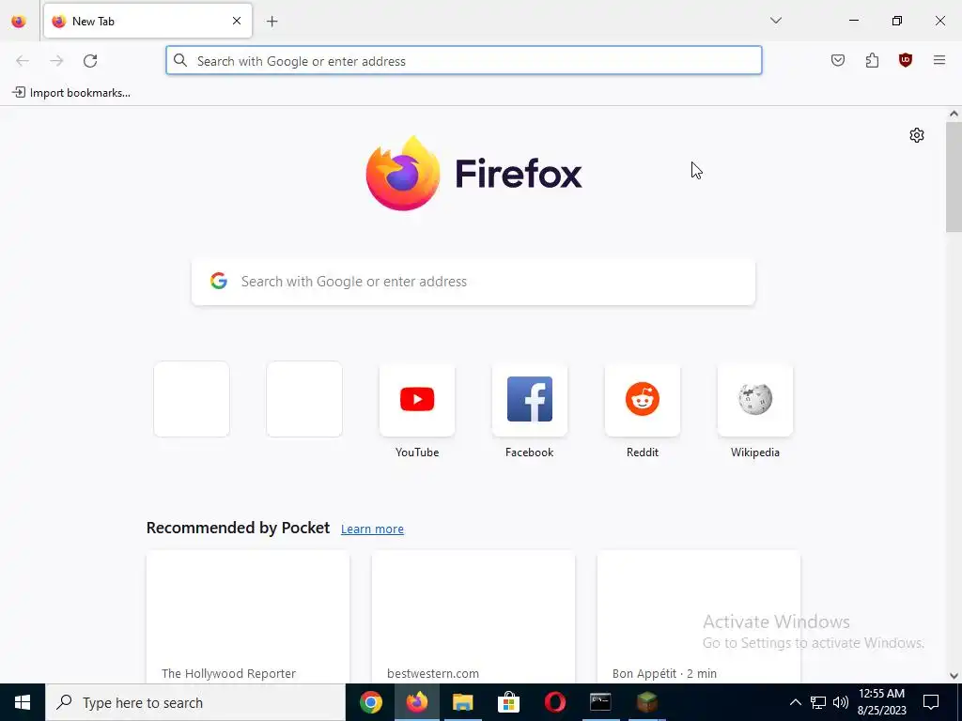Go back one page arrow
Image resolution: width=962 pixels, height=721 pixels.
click(x=23, y=61)
